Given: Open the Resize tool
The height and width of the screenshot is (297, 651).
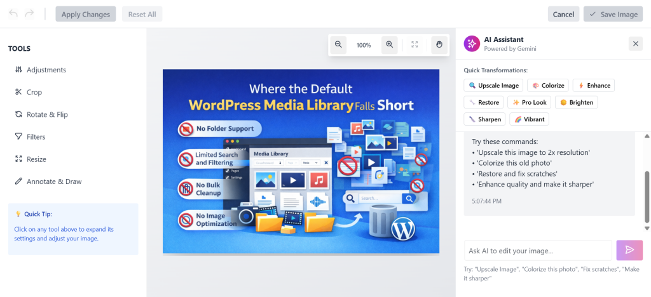Looking at the screenshot, I should coord(36,159).
